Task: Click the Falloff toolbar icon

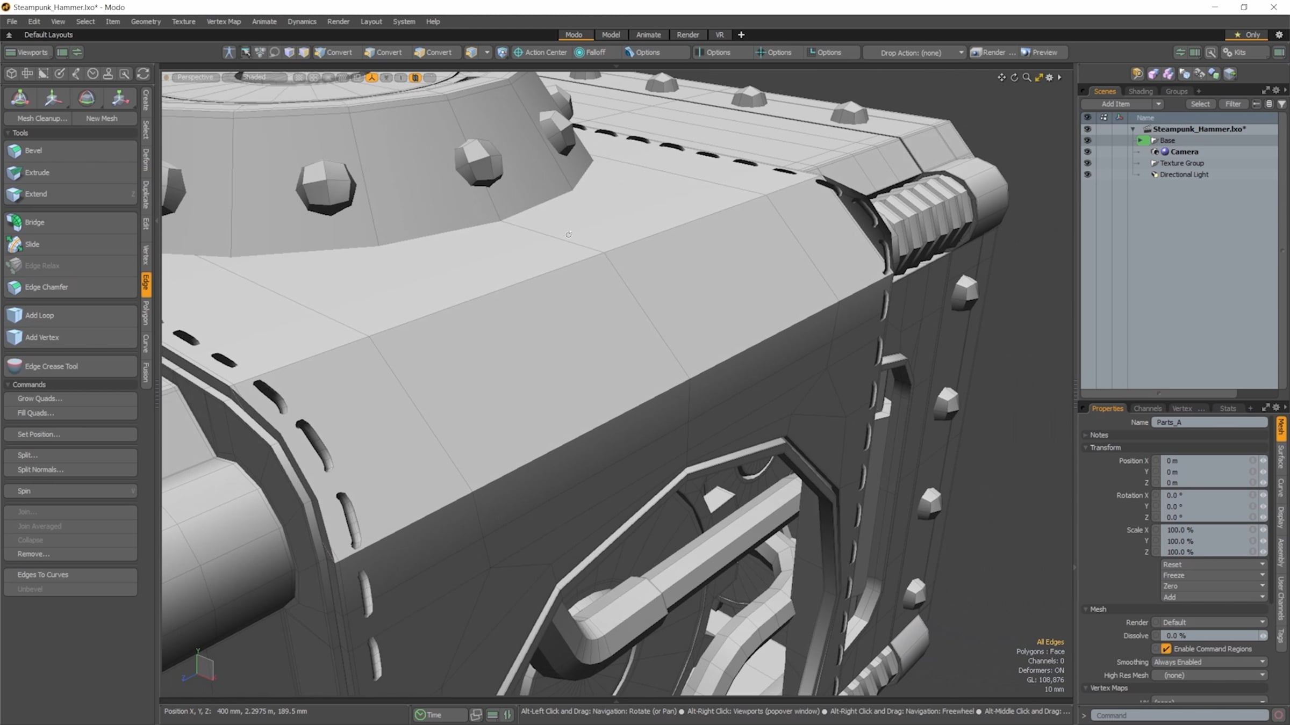Action: pos(579,52)
